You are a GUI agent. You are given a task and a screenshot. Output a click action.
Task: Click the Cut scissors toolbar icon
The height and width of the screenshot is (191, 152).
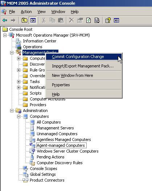[44, 20]
